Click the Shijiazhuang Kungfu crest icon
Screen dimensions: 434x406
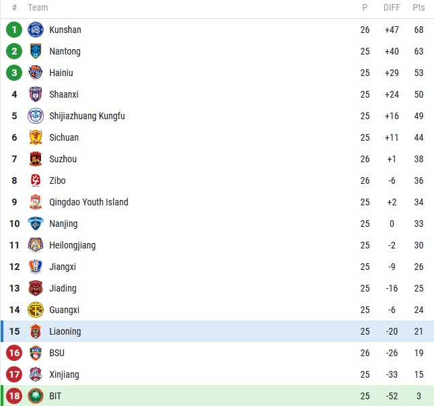[x=36, y=116]
